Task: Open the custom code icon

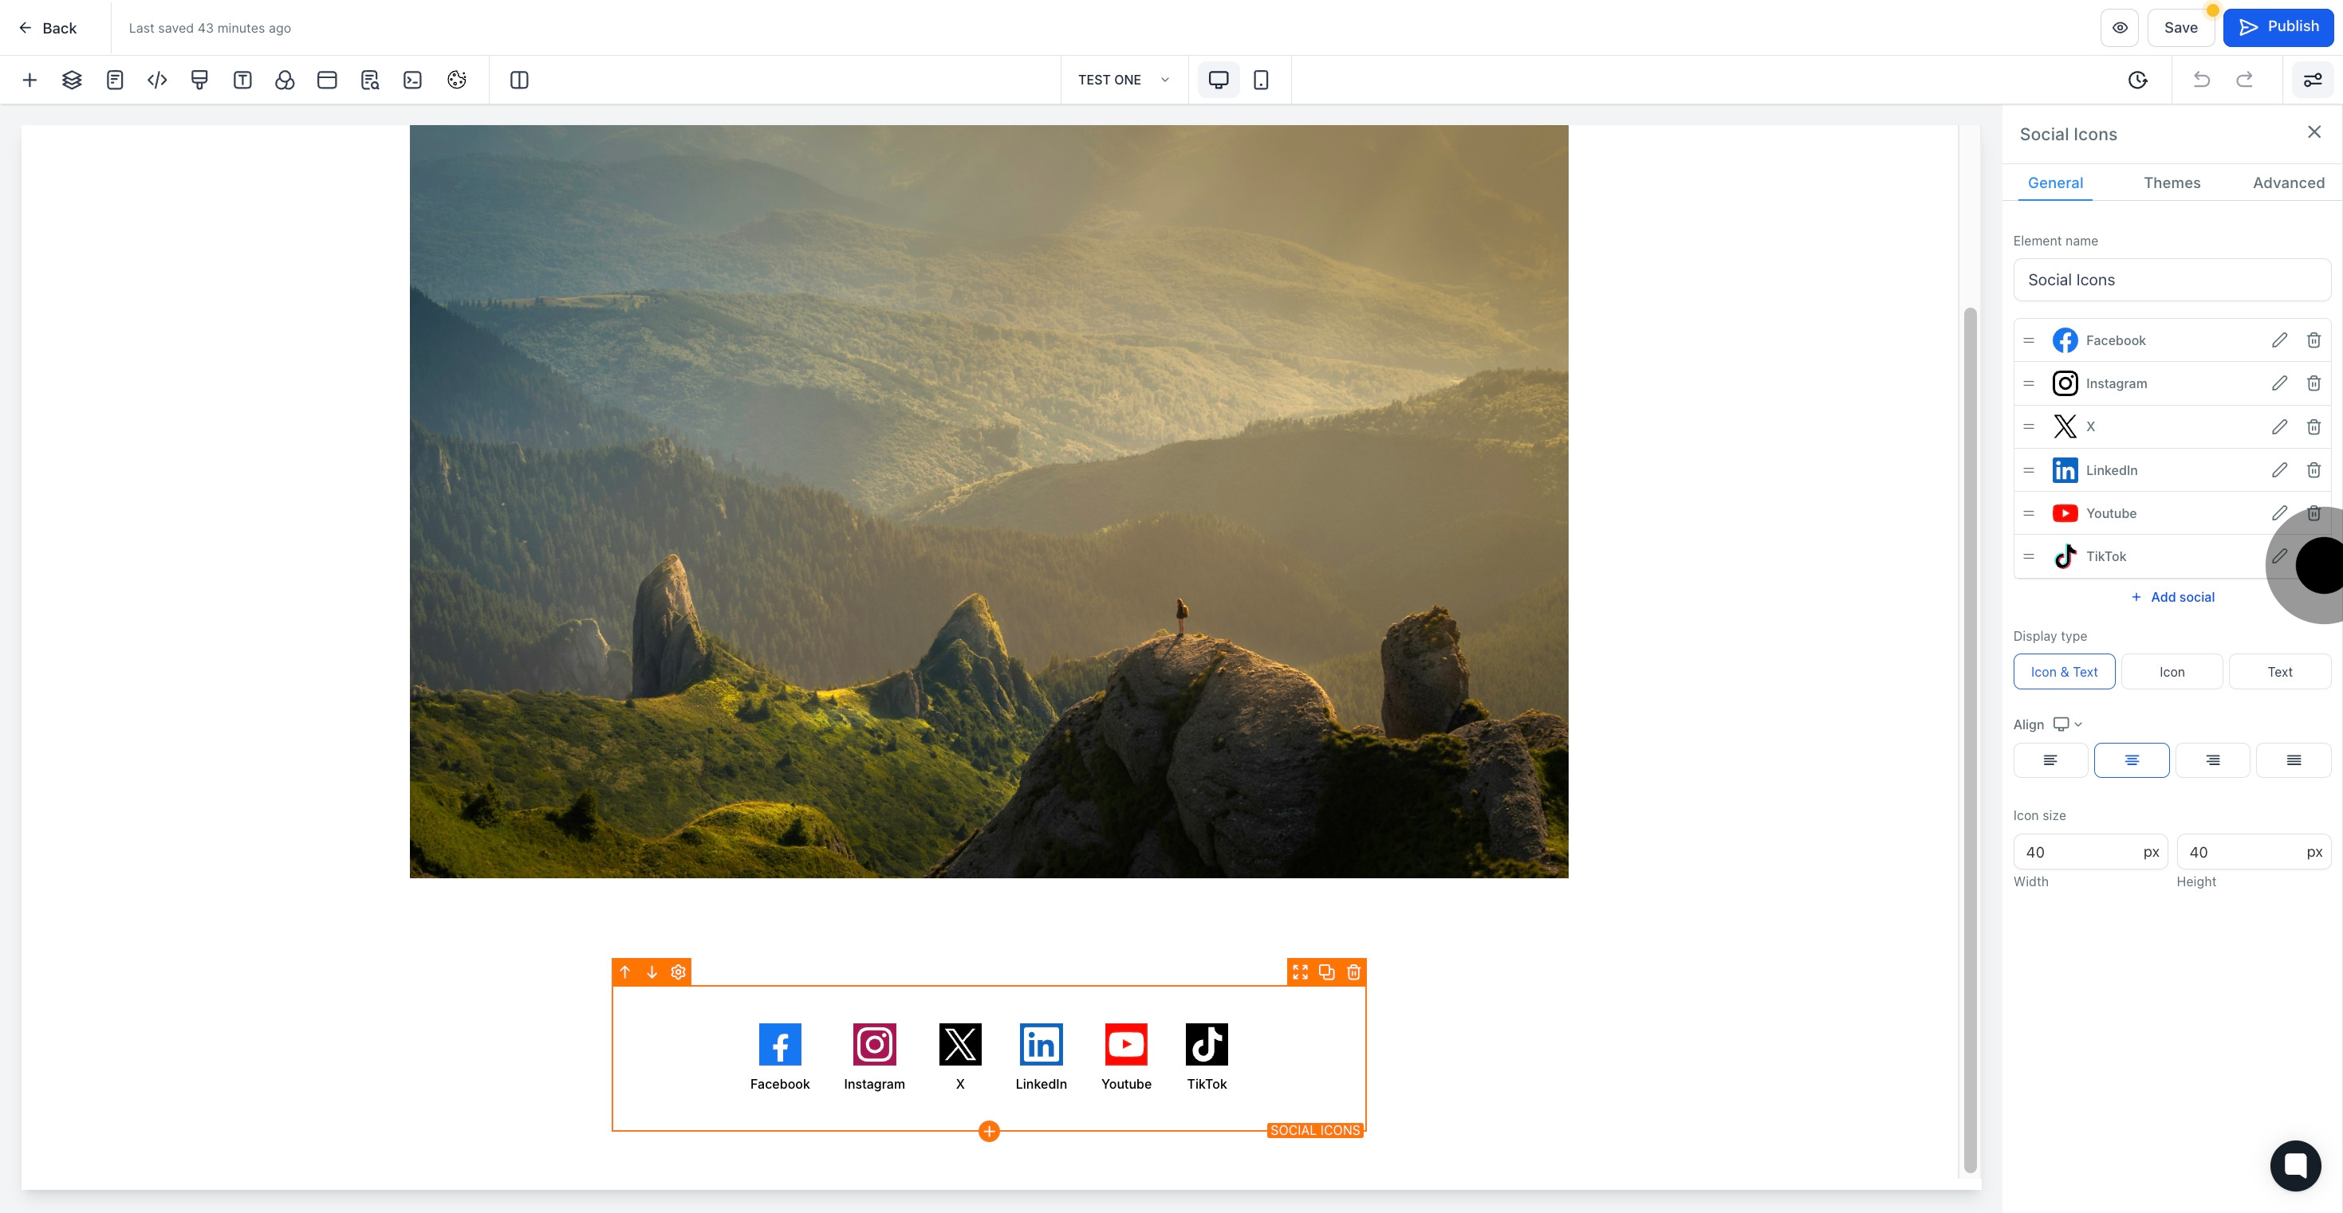Action: click(x=157, y=80)
